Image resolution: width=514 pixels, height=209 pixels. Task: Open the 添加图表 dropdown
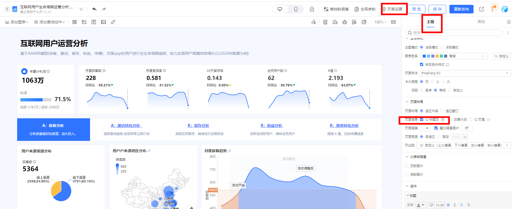17,22
